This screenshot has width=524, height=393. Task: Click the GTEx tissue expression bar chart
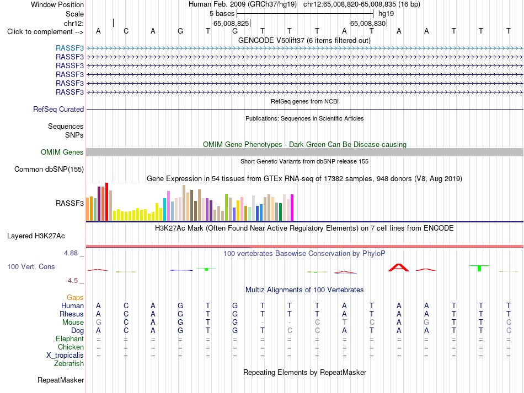(190, 202)
